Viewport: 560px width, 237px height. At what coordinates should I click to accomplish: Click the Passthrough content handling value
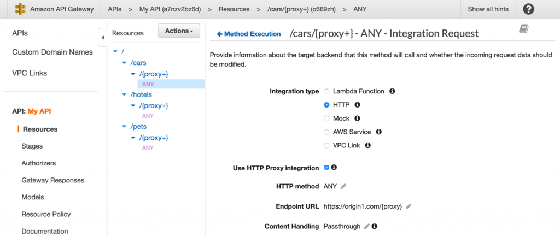342,226
